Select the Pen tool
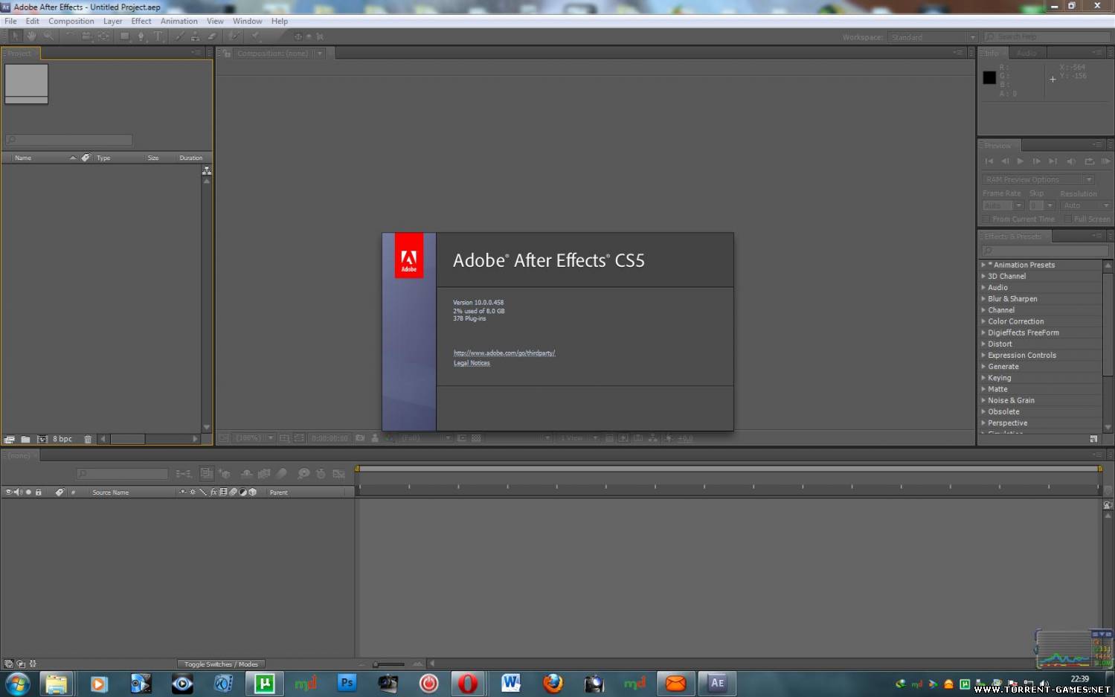Image resolution: width=1115 pixels, height=697 pixels. point(141,36)
